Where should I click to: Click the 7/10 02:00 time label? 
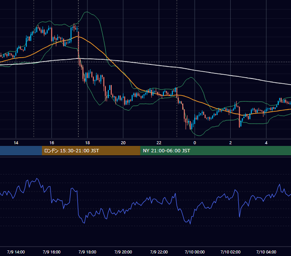231,252
